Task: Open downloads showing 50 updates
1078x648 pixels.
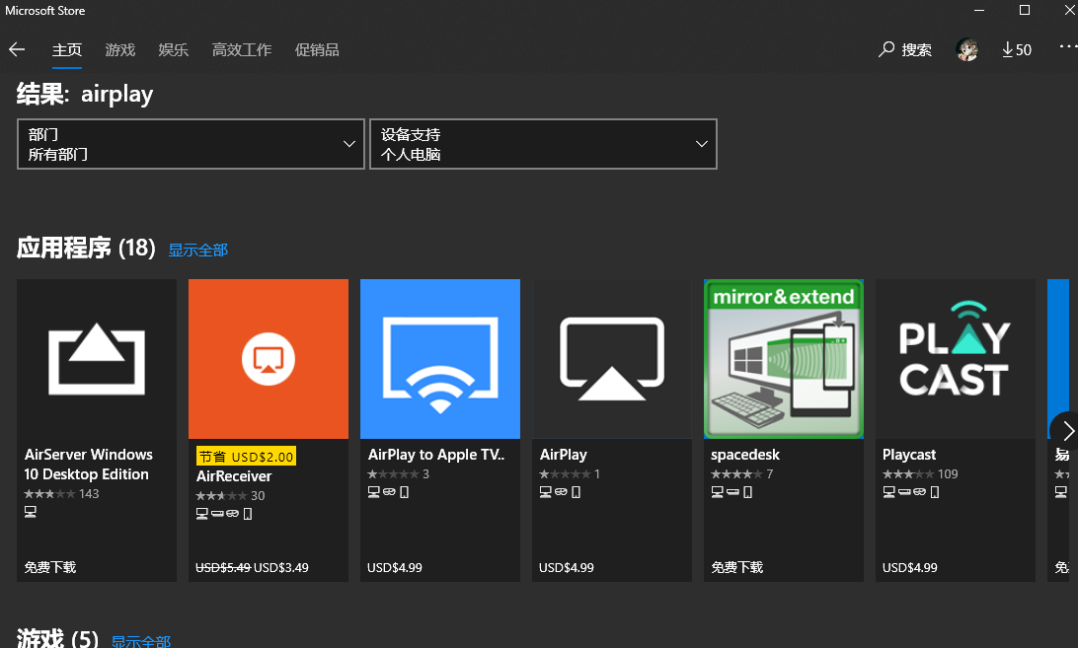Action: (x=1016, y=49)
